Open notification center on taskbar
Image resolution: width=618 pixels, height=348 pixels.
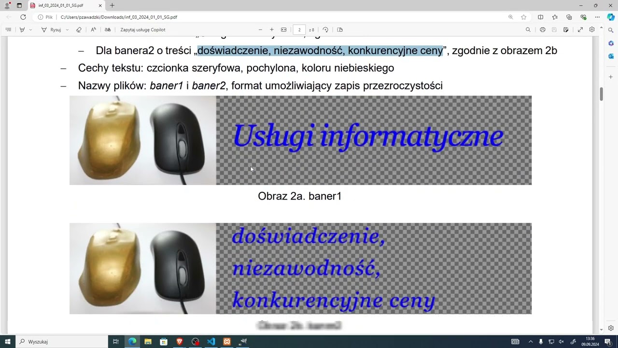(608, 342)
